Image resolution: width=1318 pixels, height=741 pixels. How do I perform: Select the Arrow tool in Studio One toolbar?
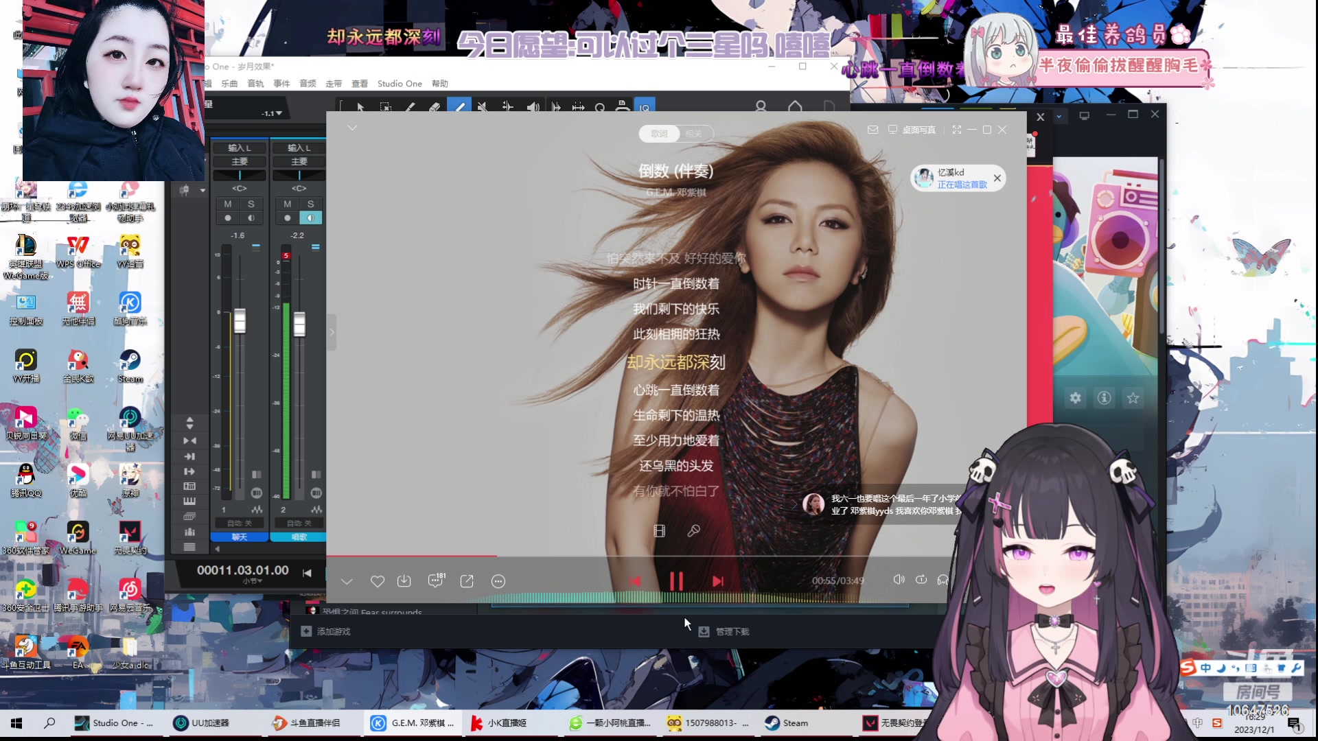tap(360, 107)
